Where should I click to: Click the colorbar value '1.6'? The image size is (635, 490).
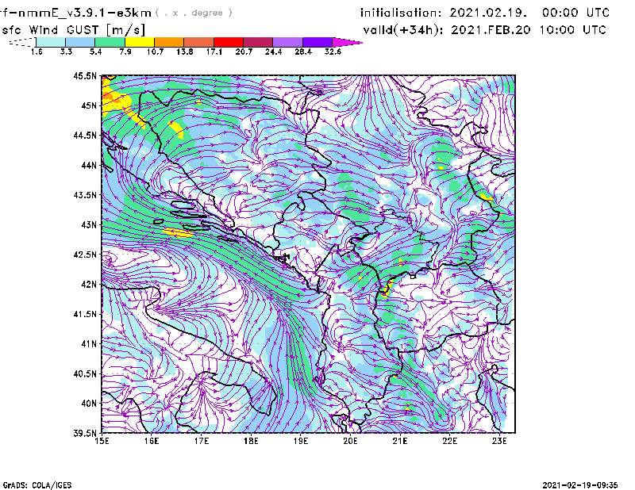[x=37, y=52]
